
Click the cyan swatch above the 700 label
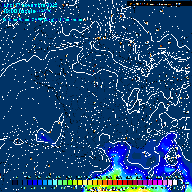(x=55, y=182)
